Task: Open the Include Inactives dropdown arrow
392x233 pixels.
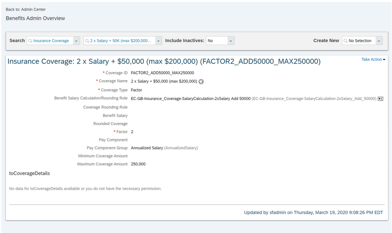Action: (x=231, y=41)
